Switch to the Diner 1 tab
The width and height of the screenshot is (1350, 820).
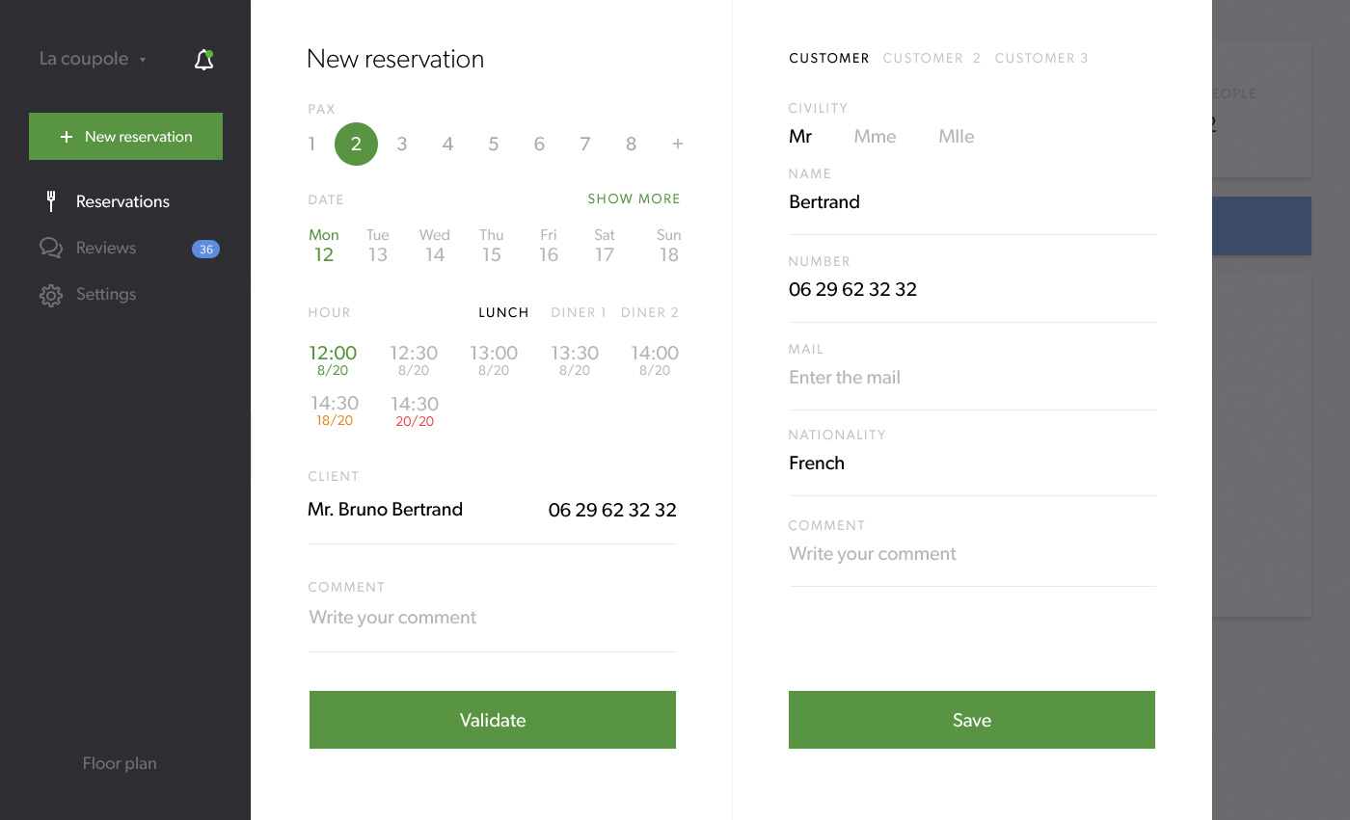coord(579,312)
